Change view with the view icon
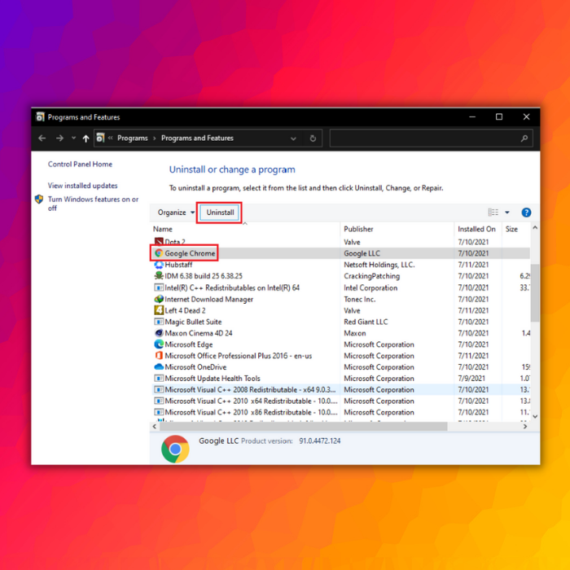 click(493, 213)
